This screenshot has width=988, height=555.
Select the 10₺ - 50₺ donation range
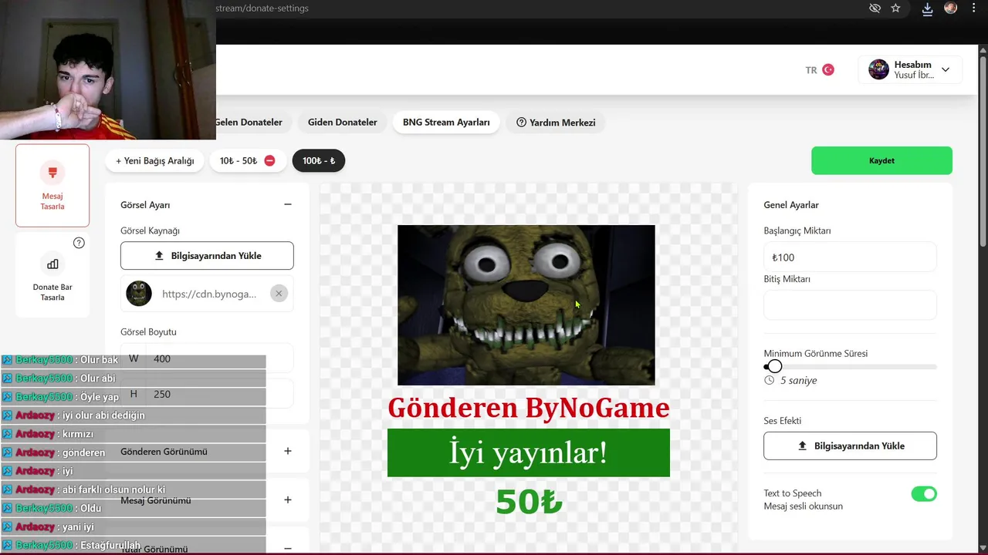click(x=239, y=160)
